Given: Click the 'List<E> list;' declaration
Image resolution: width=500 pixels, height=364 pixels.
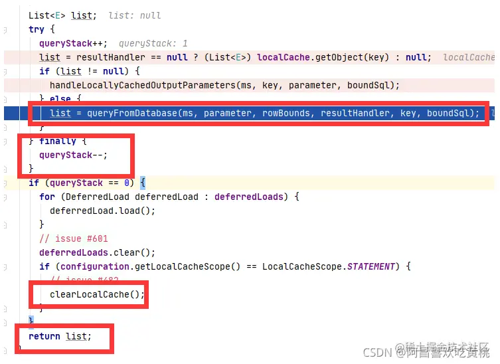Looking at the screenshot, I should tap(62, 16).
